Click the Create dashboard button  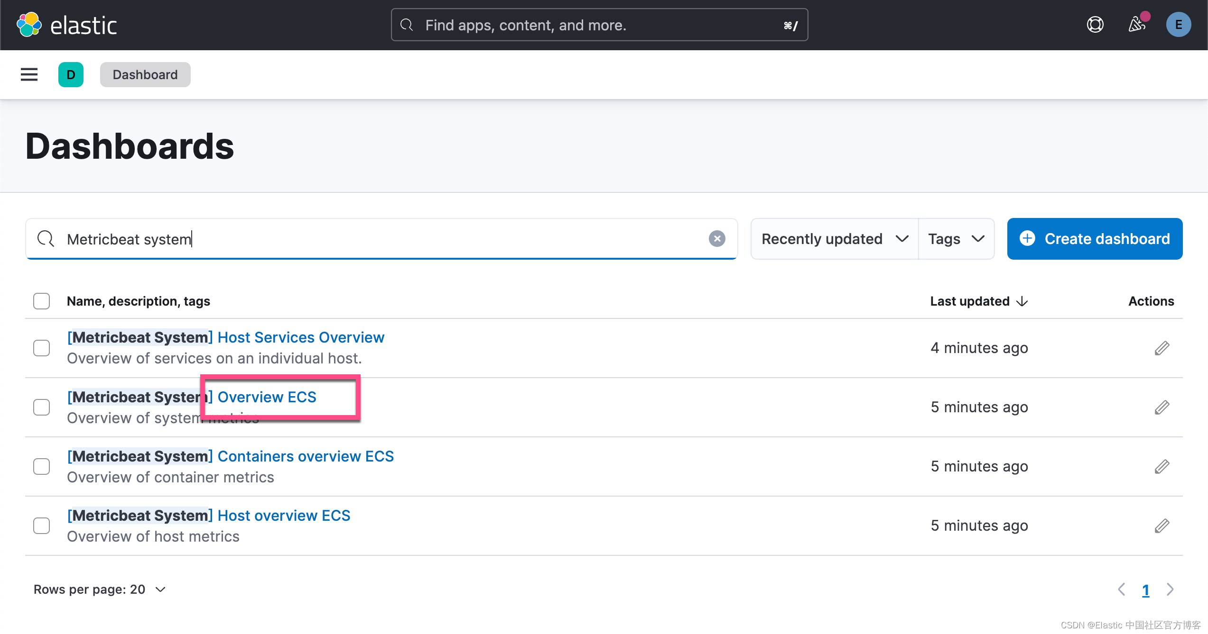pos(1095,239)
